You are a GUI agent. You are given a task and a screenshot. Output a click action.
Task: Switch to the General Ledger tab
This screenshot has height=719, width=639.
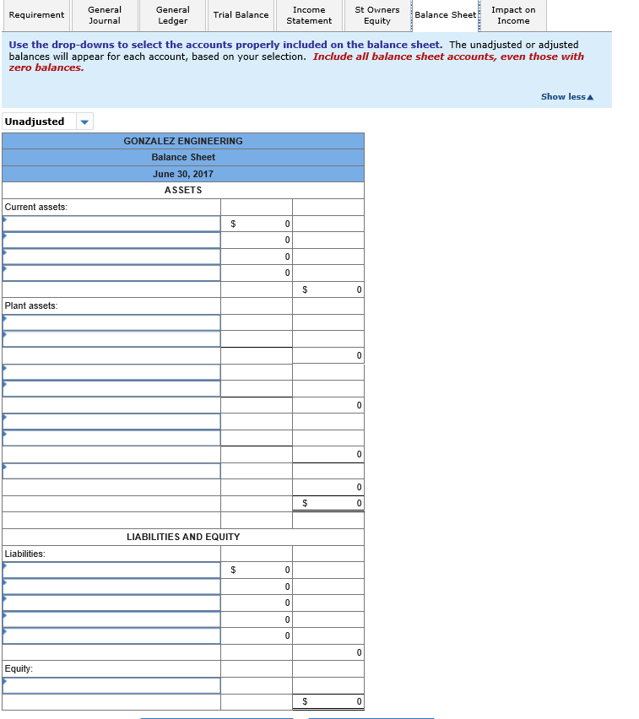tap(172, 15)
